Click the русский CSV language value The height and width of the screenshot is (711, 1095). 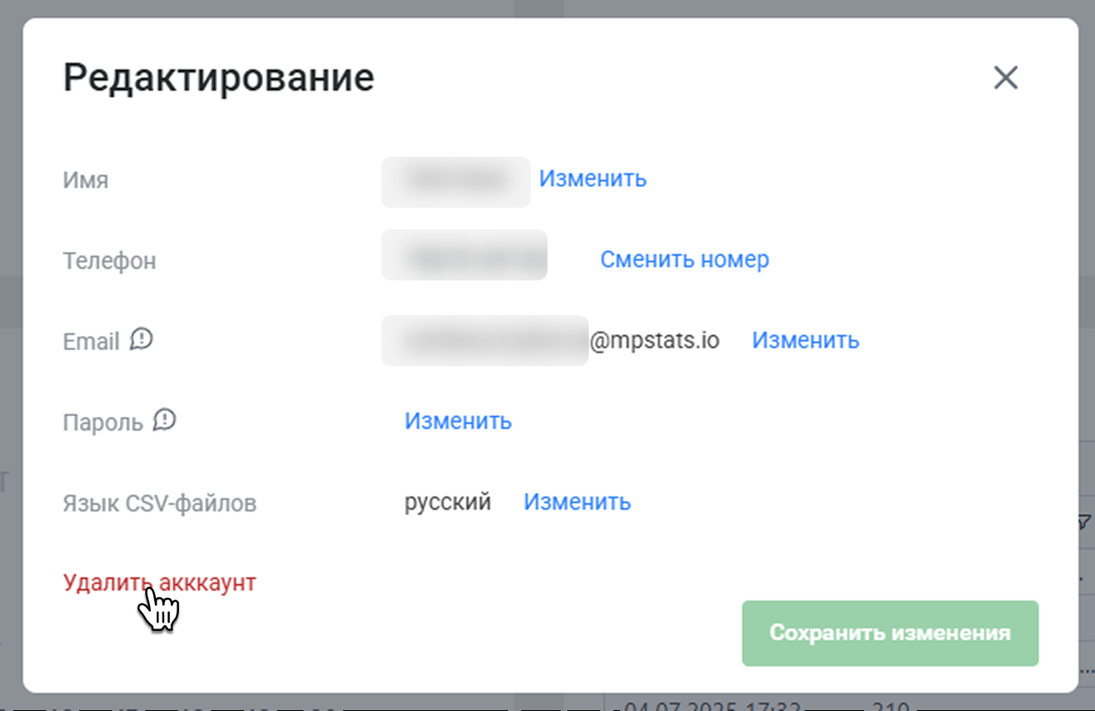[447, 501]
